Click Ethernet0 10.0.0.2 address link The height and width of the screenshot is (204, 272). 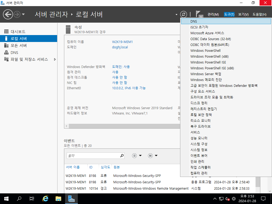(x=129, y=88)
